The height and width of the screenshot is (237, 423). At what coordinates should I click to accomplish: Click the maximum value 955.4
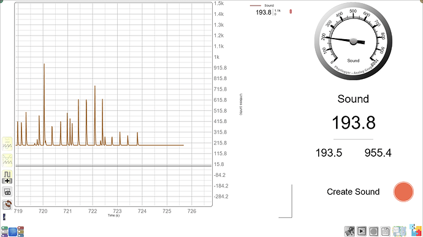pos(378,153)
